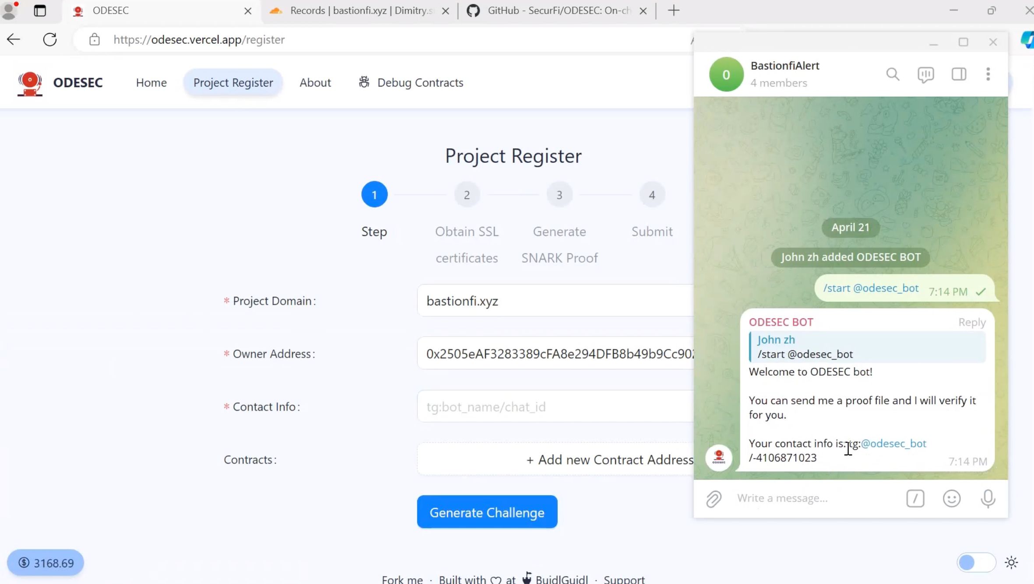The width and height of the screenshot is (1034, 584).
Task: Click the Reply link in ODESEC BOT message
Action: click(x=971, y=322)
